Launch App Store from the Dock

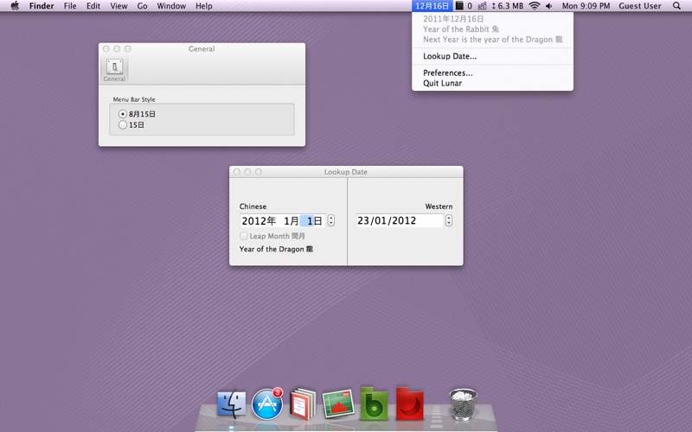point(267,403)
